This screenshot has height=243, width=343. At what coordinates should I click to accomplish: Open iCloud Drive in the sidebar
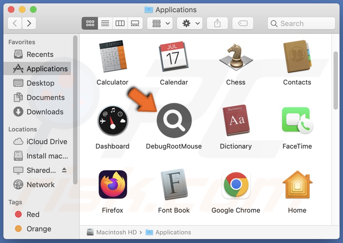click(x=37, y=142)
